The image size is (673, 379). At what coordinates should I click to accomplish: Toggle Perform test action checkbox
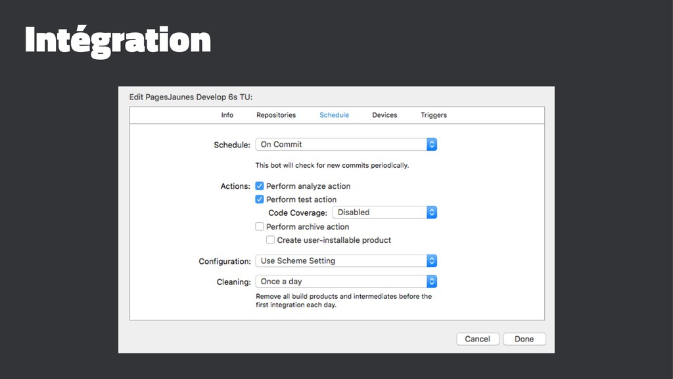click(260, 199)
